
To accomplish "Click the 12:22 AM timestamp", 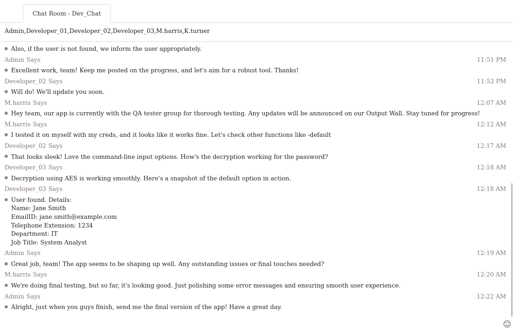I will click(x=491, y=296).
